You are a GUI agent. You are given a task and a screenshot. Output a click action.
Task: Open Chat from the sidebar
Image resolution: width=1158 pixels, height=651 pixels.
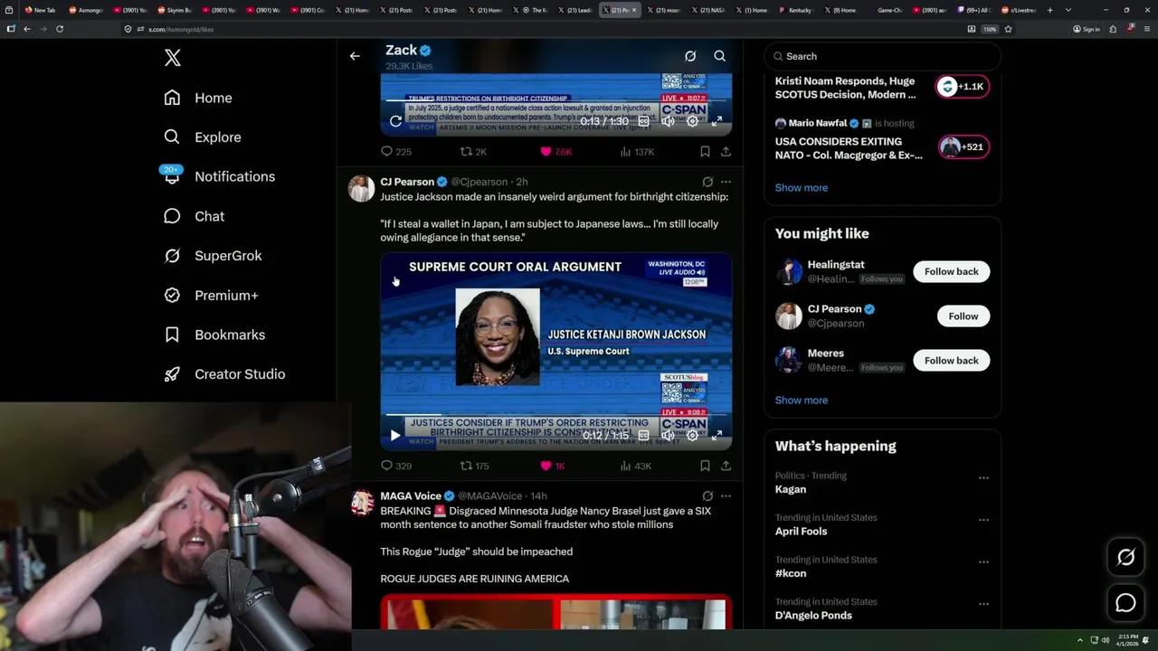(194, 216)
